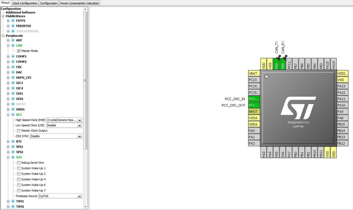Click pin PA13 on the chip
Viewport: 353px width, 210px height.
[342, 86]
